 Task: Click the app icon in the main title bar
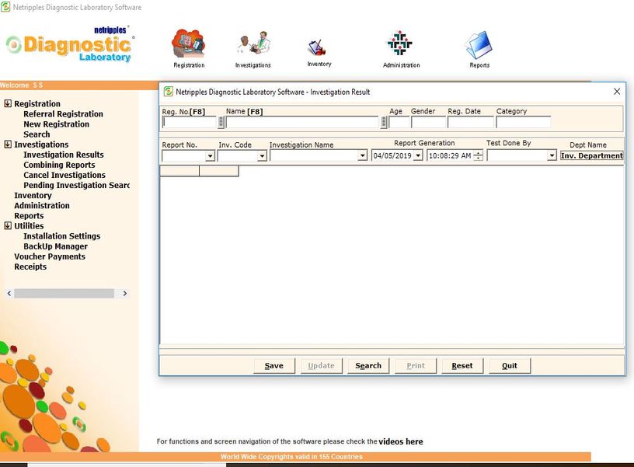[5, 7]
